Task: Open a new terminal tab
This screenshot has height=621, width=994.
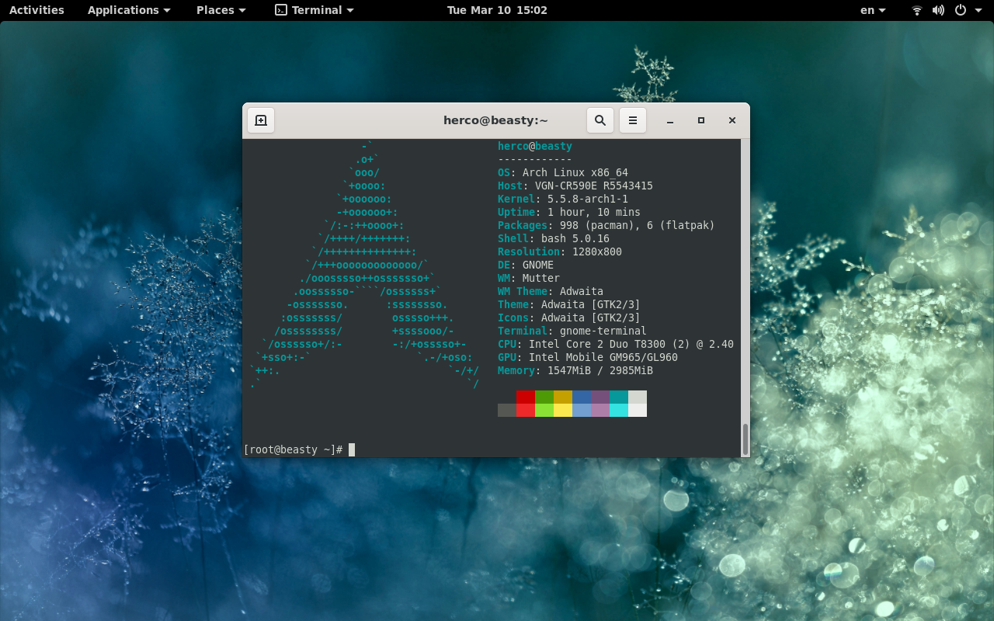Action: tap(261, 120)
